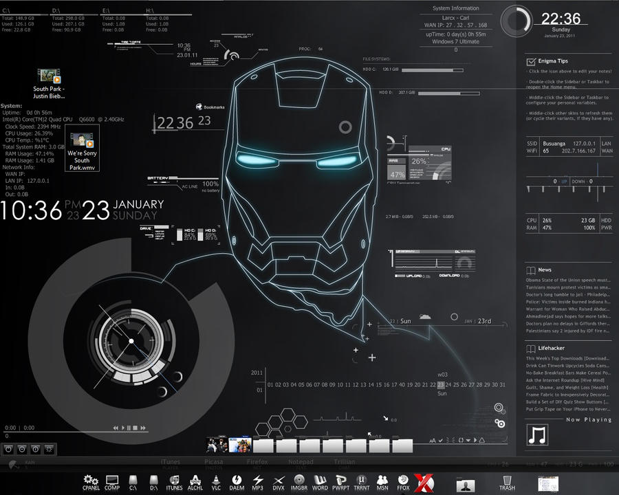The width and height of the screenshot is (619, 495).
Task: Open Picasa on the taskbar
Action: click(x=214, y=461)
